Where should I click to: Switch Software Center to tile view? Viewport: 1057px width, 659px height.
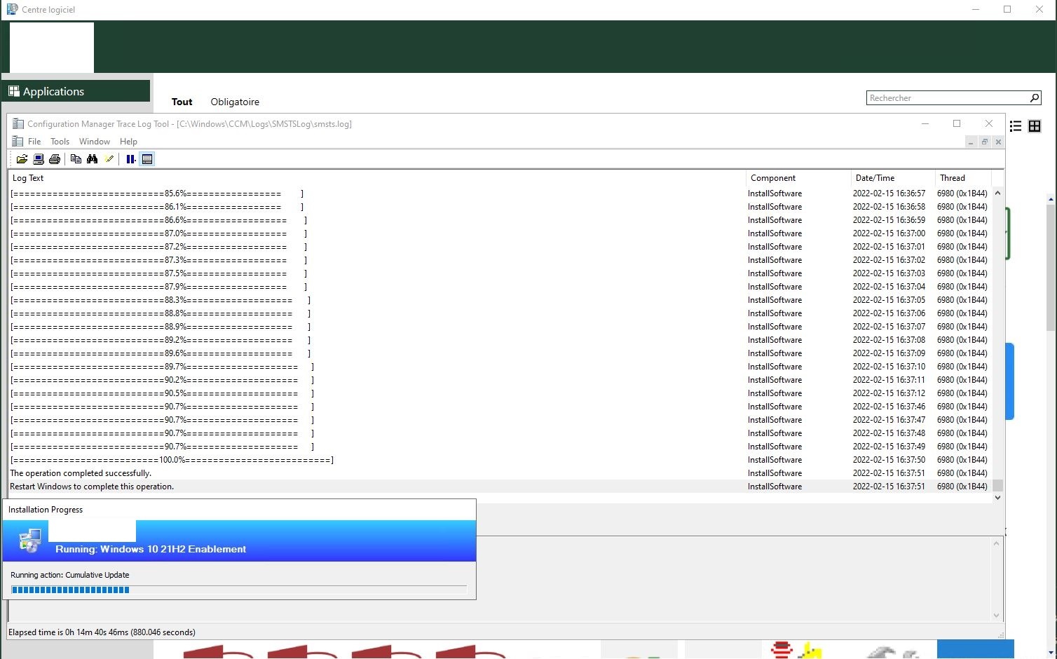tap(1035, 126)
